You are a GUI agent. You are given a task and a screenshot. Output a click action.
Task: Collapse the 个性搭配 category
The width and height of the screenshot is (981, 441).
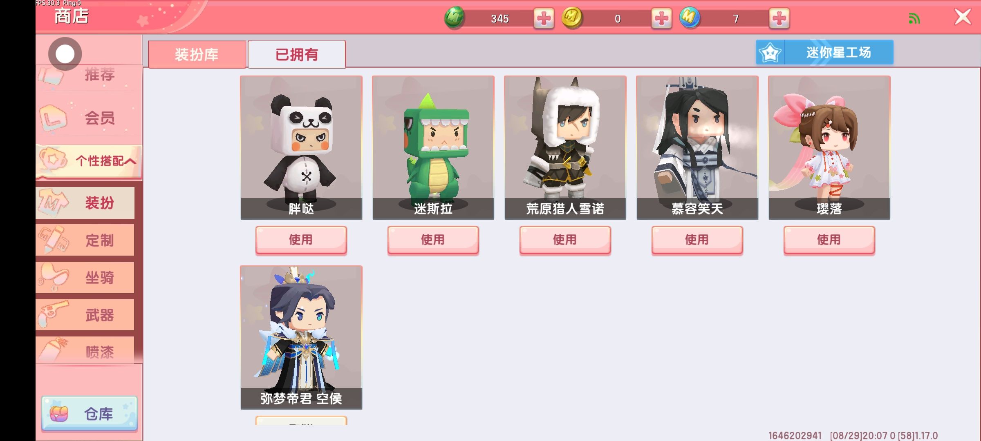(89, 161)
